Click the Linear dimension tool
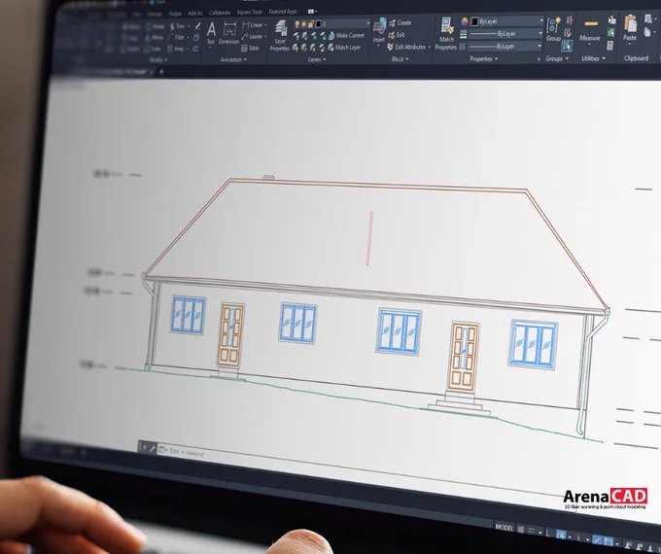The image size is (661, 554). [253, 25]
